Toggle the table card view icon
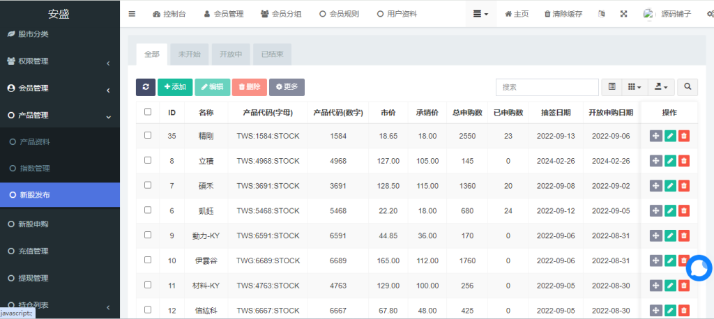This screenshot has width=714, height=319. click(612, 87)
